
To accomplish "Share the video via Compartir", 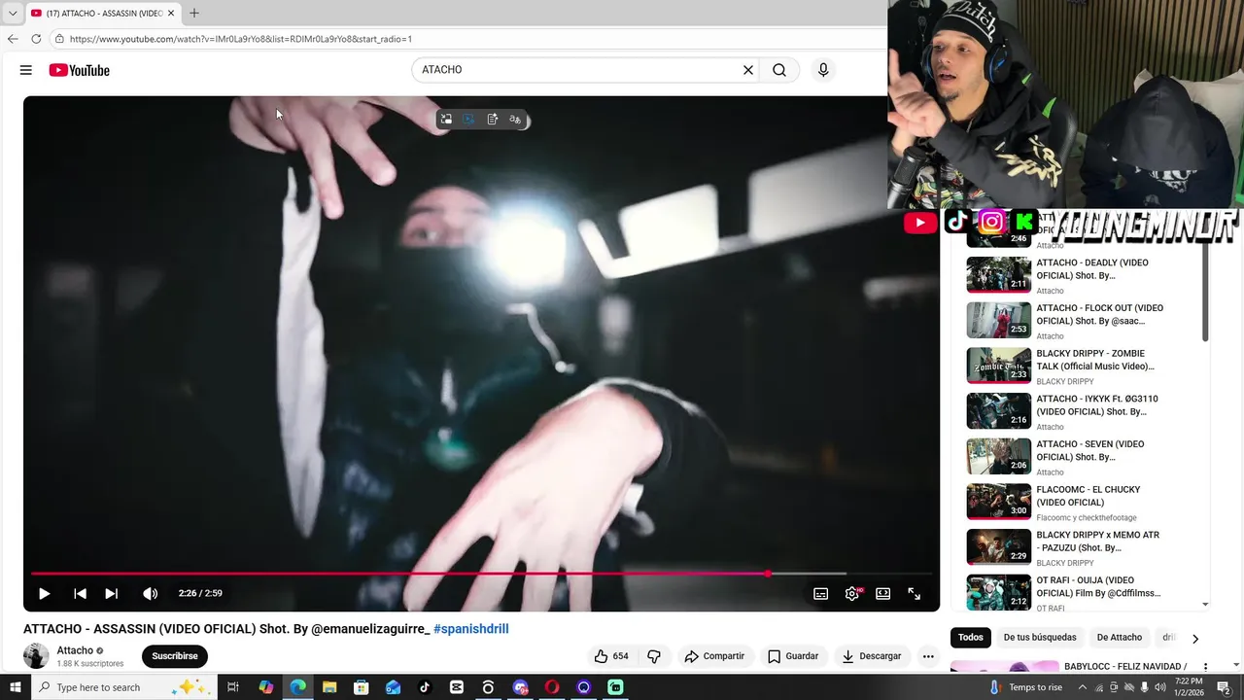I will click(x=714, y=656).
